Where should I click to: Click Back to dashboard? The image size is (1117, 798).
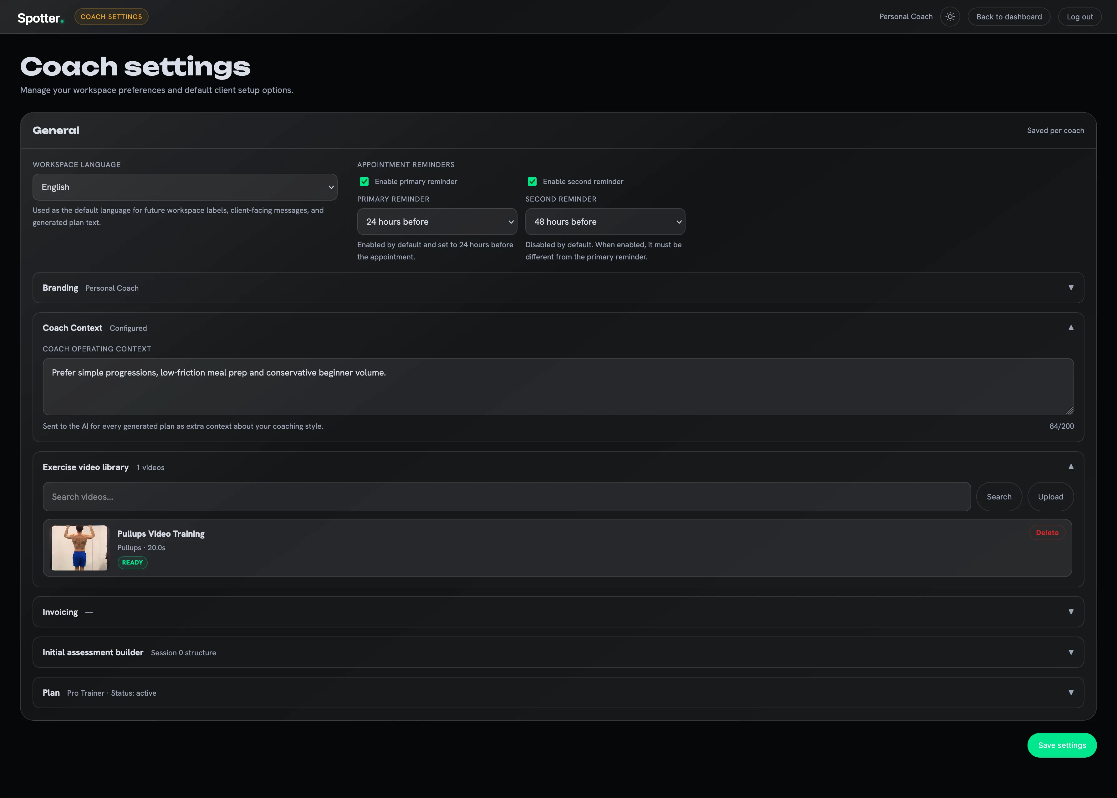[1009, 17]
